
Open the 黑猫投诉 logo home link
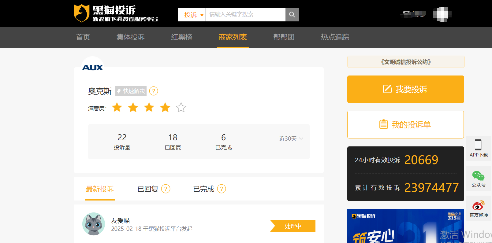click(116, 13)
